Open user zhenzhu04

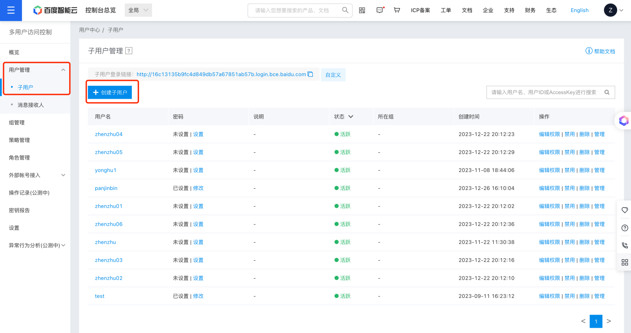coord(109,134)
